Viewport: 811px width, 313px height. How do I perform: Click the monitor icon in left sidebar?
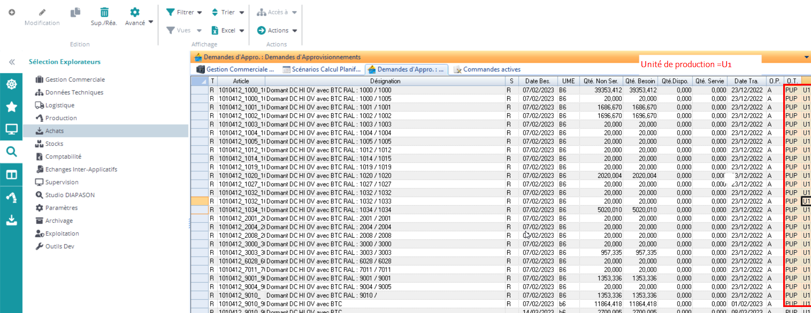coord(12,129)
